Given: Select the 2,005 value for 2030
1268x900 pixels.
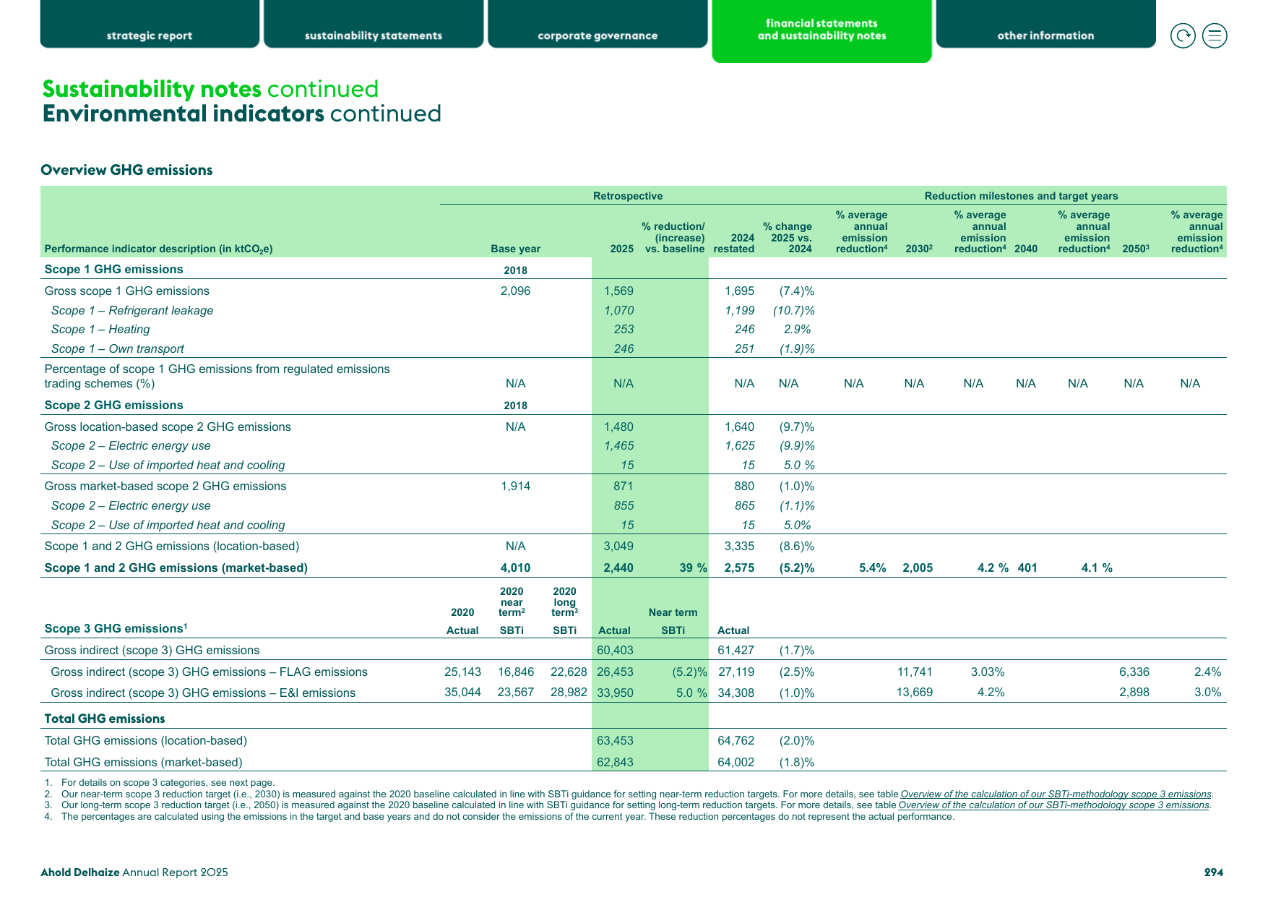Looking at the screenshot, I should tap(918, 567).
